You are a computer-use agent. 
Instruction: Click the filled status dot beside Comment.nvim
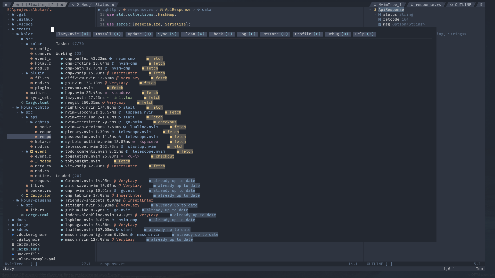coord(62,181)
